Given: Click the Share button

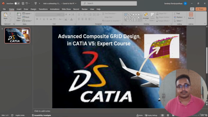Looking at the screenshot, I should coord(201,9).
